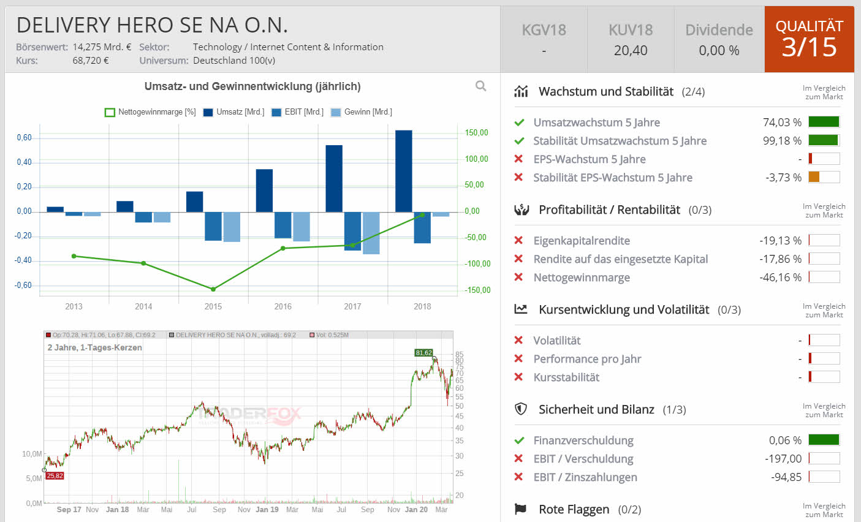Screen dimensions: 861x522
Task: Click the Stabilität EPS-Wachstum orange comparison bar
Action: (x=824, y=177)
